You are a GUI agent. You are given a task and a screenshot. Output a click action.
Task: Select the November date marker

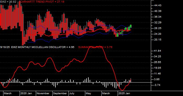[x=43, y=93]
